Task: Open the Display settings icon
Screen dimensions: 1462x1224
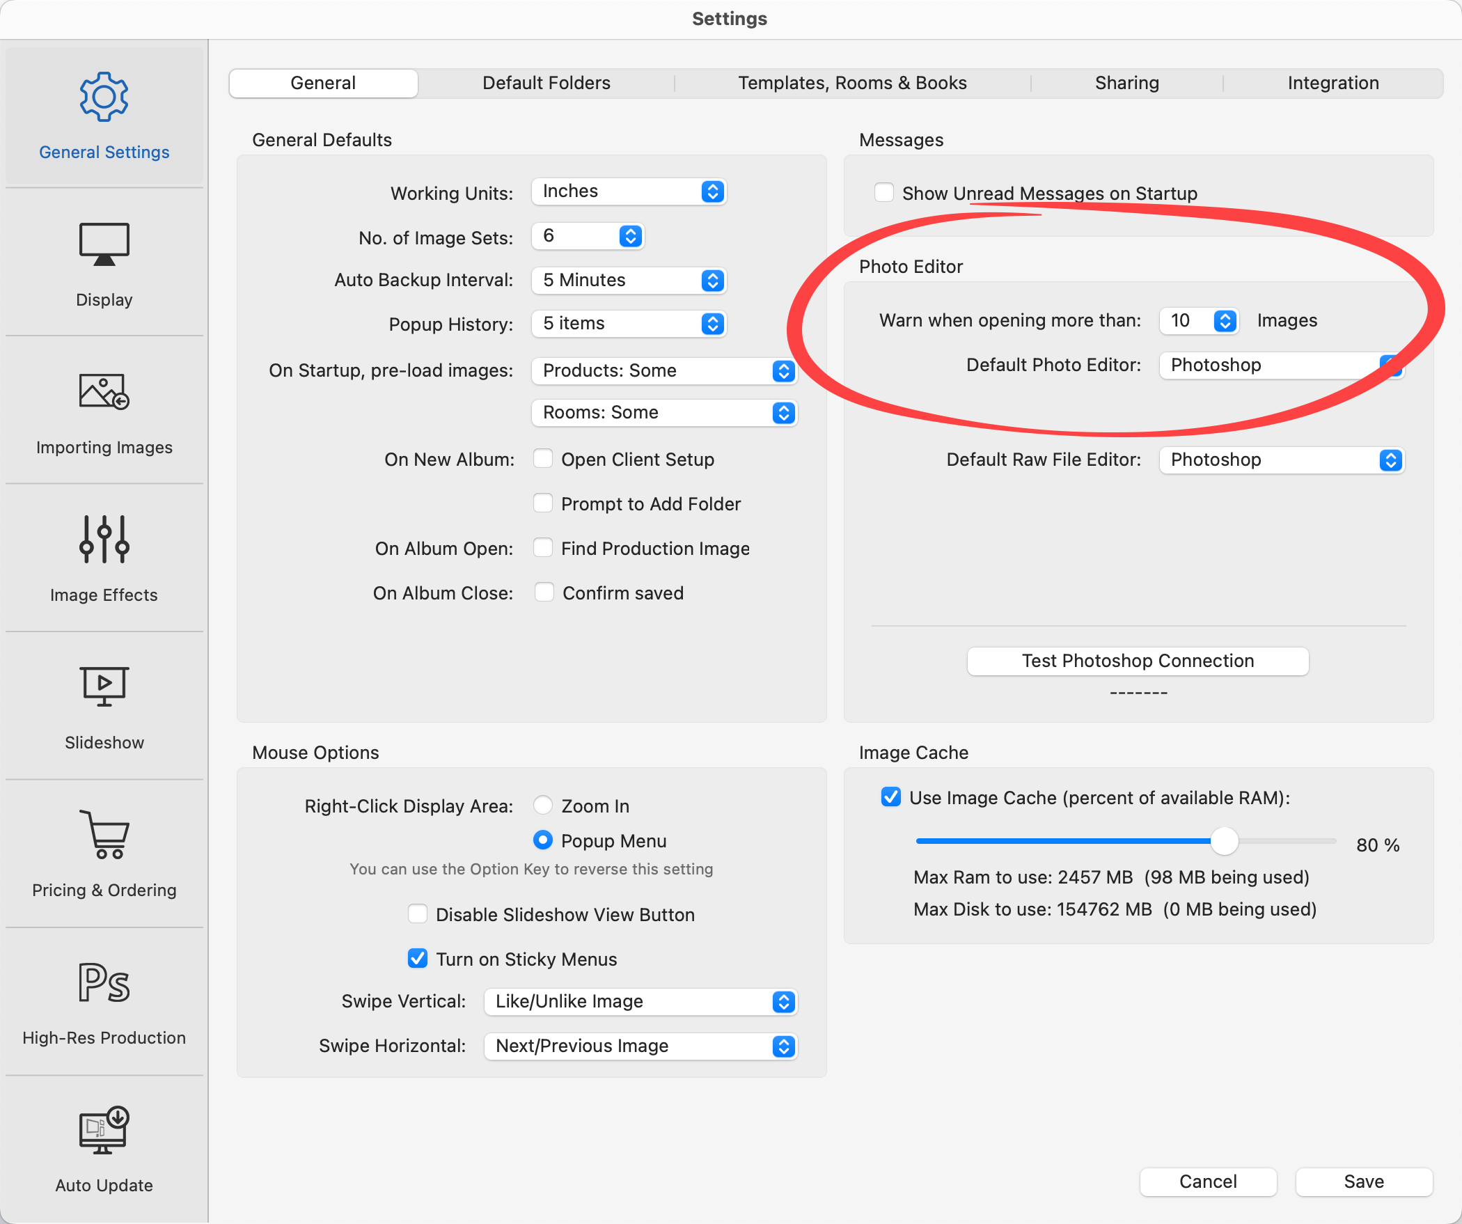Action: tap(104, 245)
